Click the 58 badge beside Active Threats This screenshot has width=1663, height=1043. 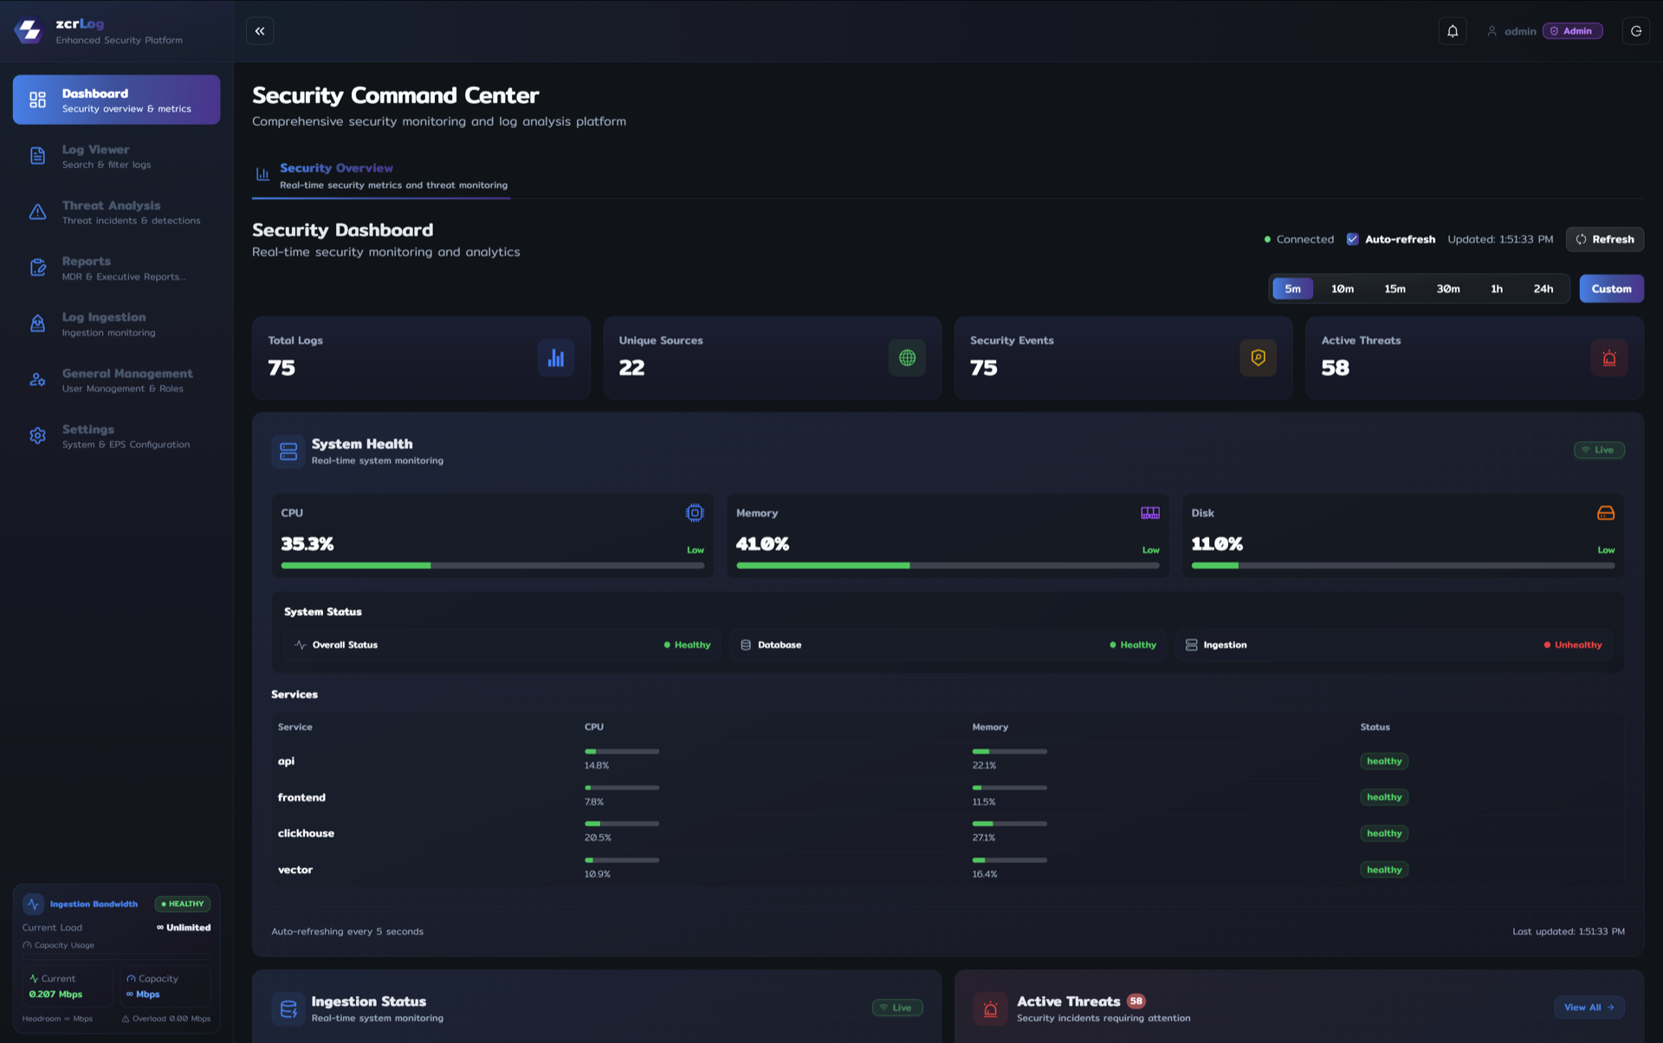[x=1136, y=1001]
